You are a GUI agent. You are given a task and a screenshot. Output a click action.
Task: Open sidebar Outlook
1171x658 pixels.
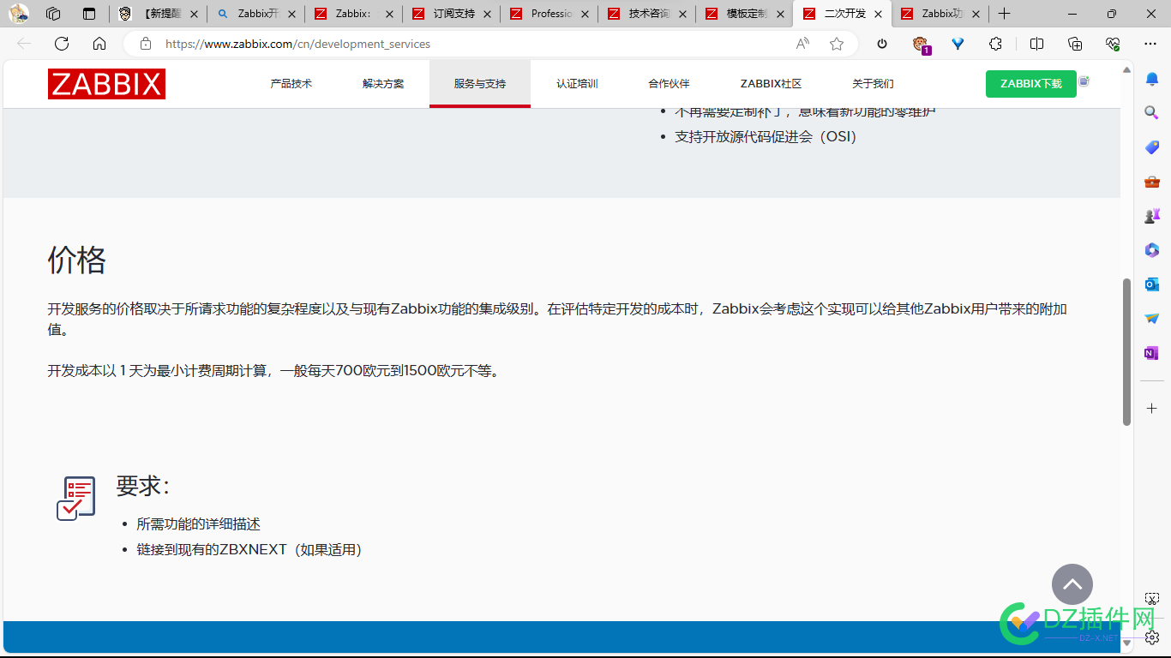pos(1152,284)
